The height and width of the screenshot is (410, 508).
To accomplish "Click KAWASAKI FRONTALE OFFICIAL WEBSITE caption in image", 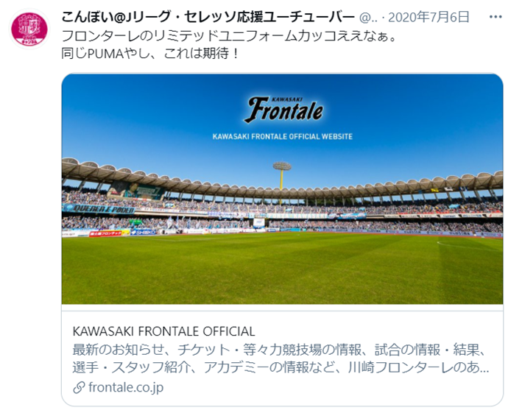I will click(283, 136).
